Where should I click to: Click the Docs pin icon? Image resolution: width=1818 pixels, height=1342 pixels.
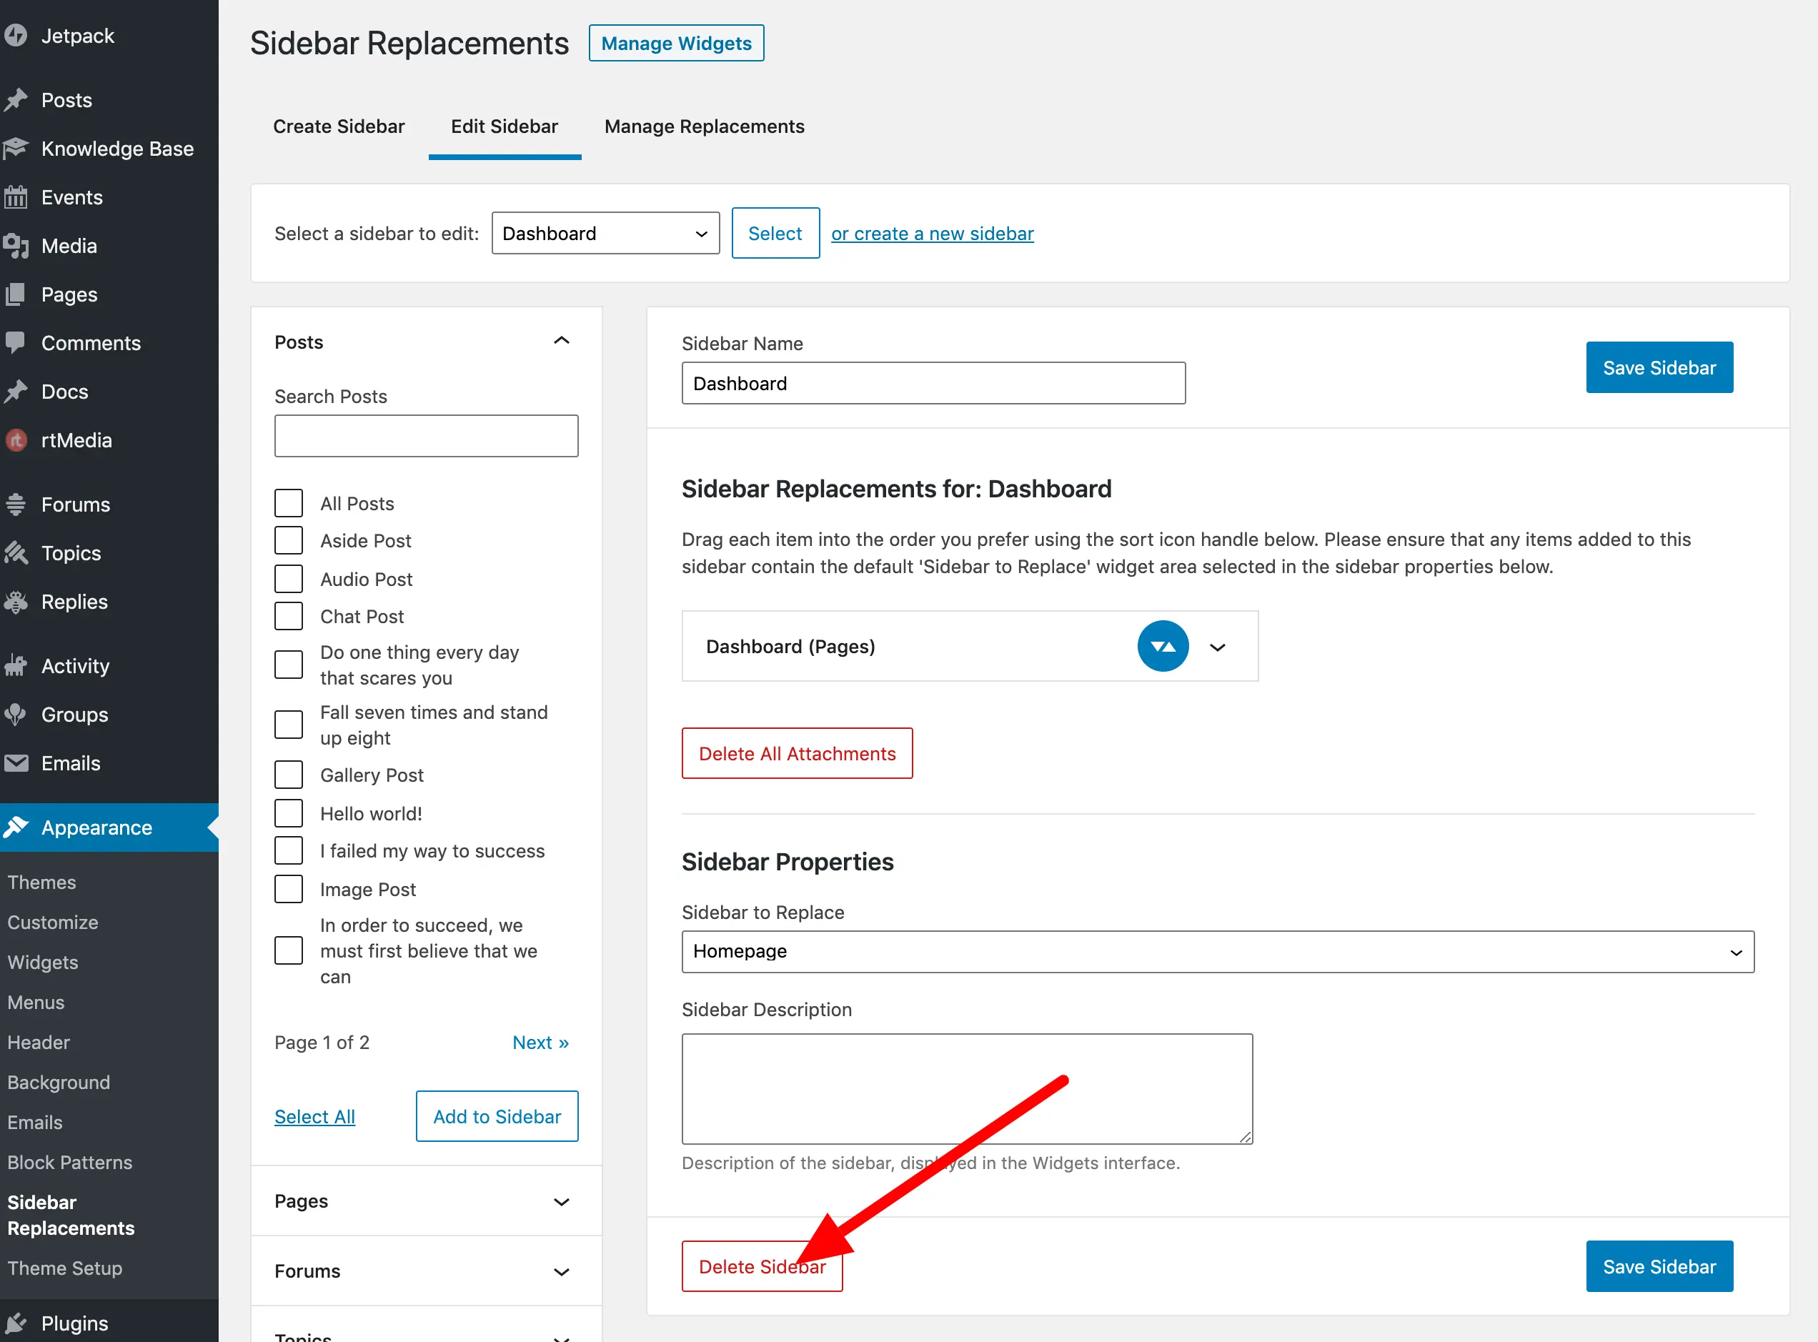[x=16, y=392]
